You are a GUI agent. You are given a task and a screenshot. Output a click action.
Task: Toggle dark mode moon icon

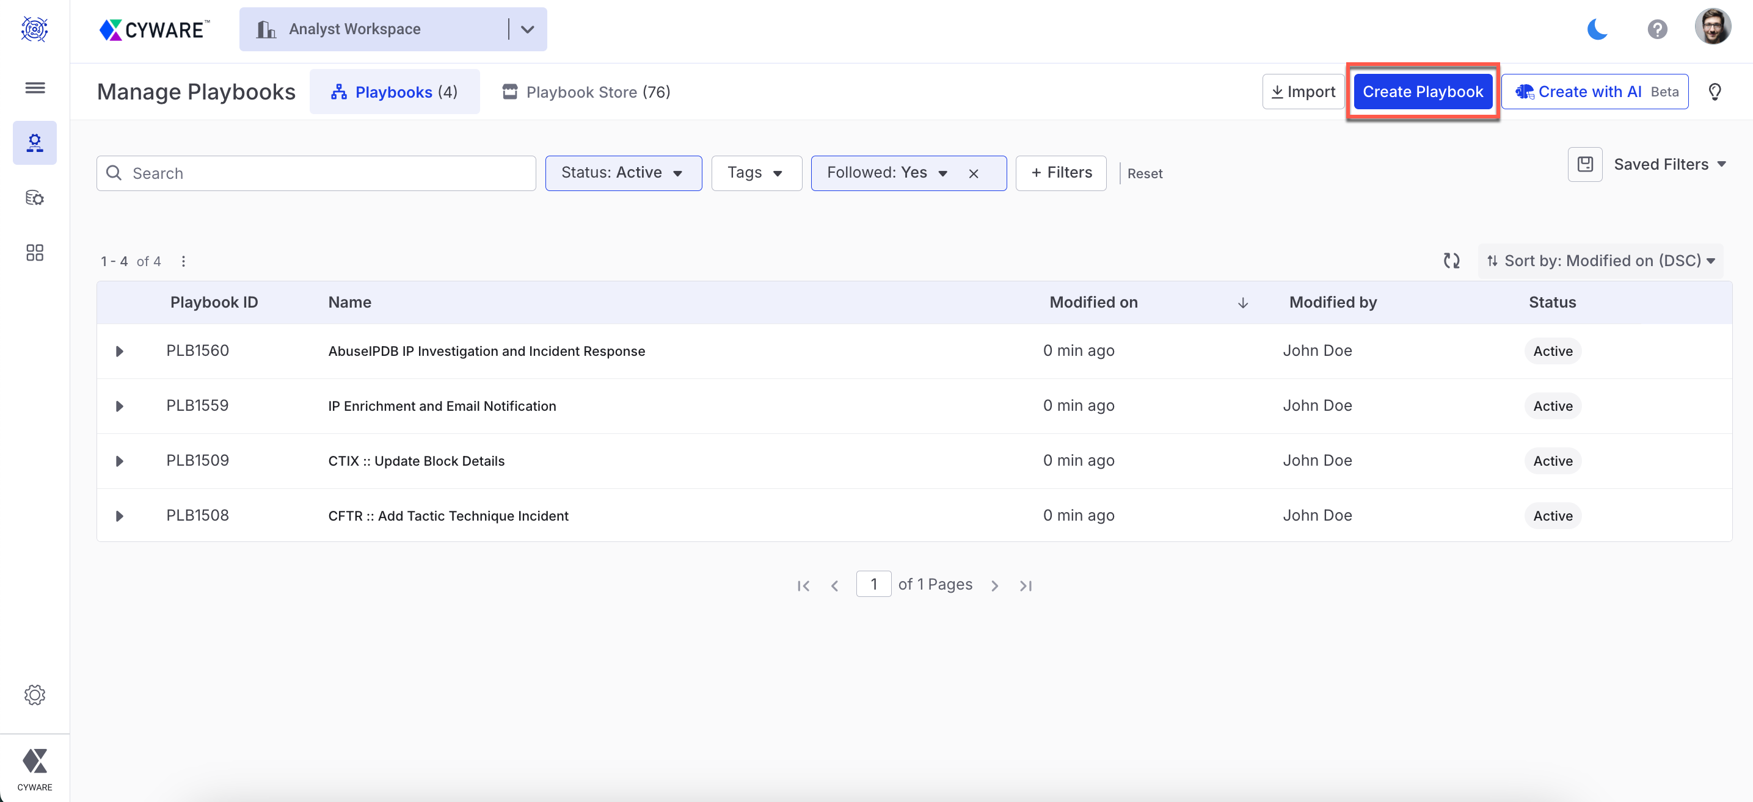click(x=1597, y=29)
